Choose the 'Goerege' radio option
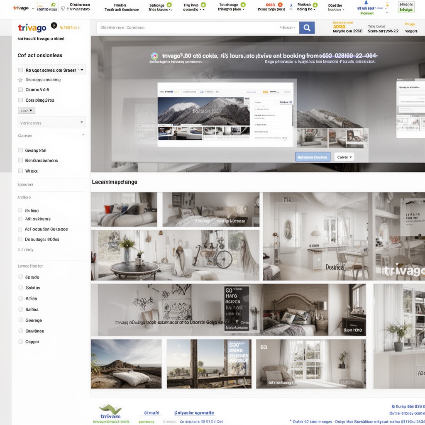 tap(21, 320)
